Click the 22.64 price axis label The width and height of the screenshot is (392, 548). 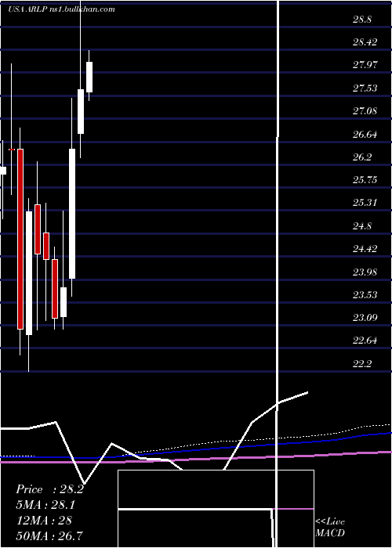[365, 341]
